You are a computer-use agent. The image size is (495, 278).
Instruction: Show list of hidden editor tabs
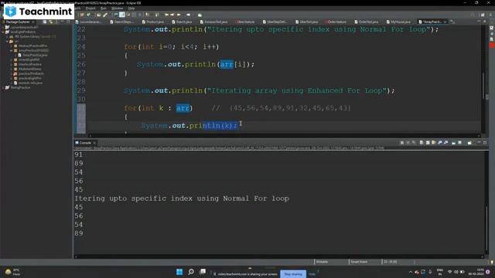[x=452, y=22]
